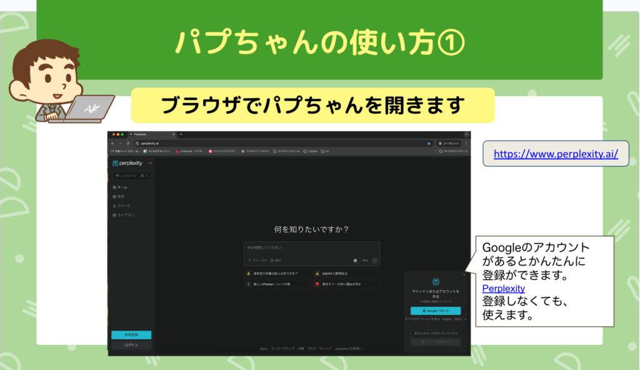Open the Japanese (日本語) language dropdown
The image size is (640, 370).
tap(349, 349)
